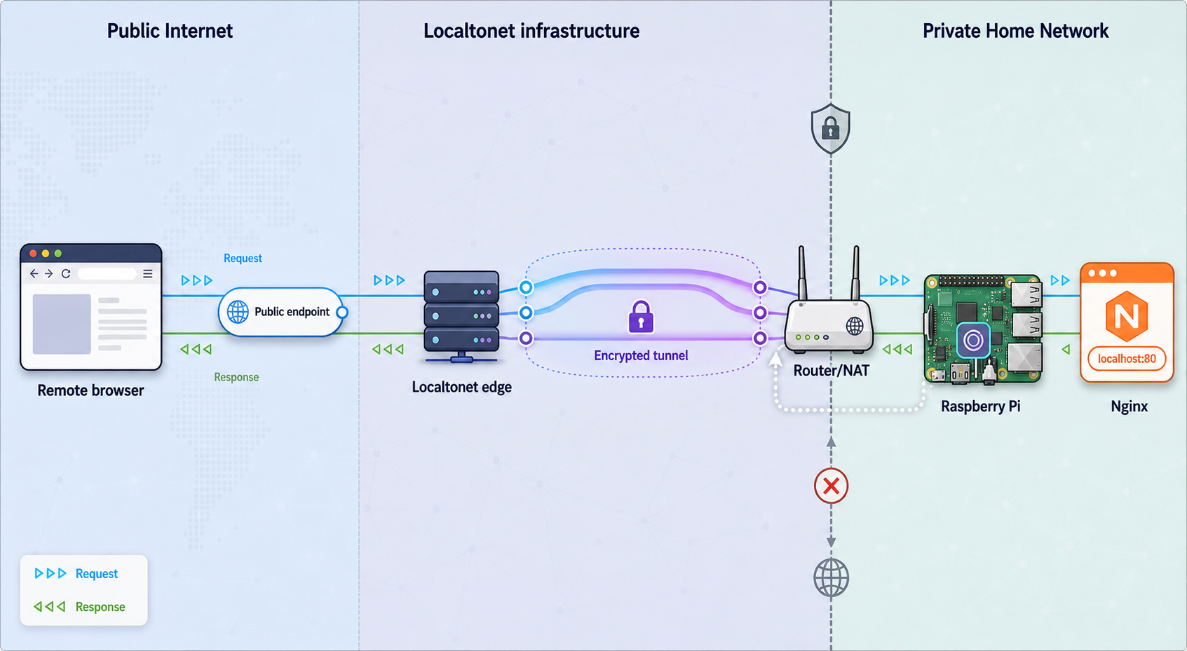Click the gray globe icon below the red X
The height and width of the screenshot is (651, 1187).
pyautogui.click(x=831, y=578)
